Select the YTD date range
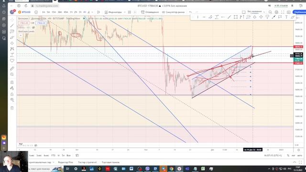306x172 pixels. (x=53, y=155)
